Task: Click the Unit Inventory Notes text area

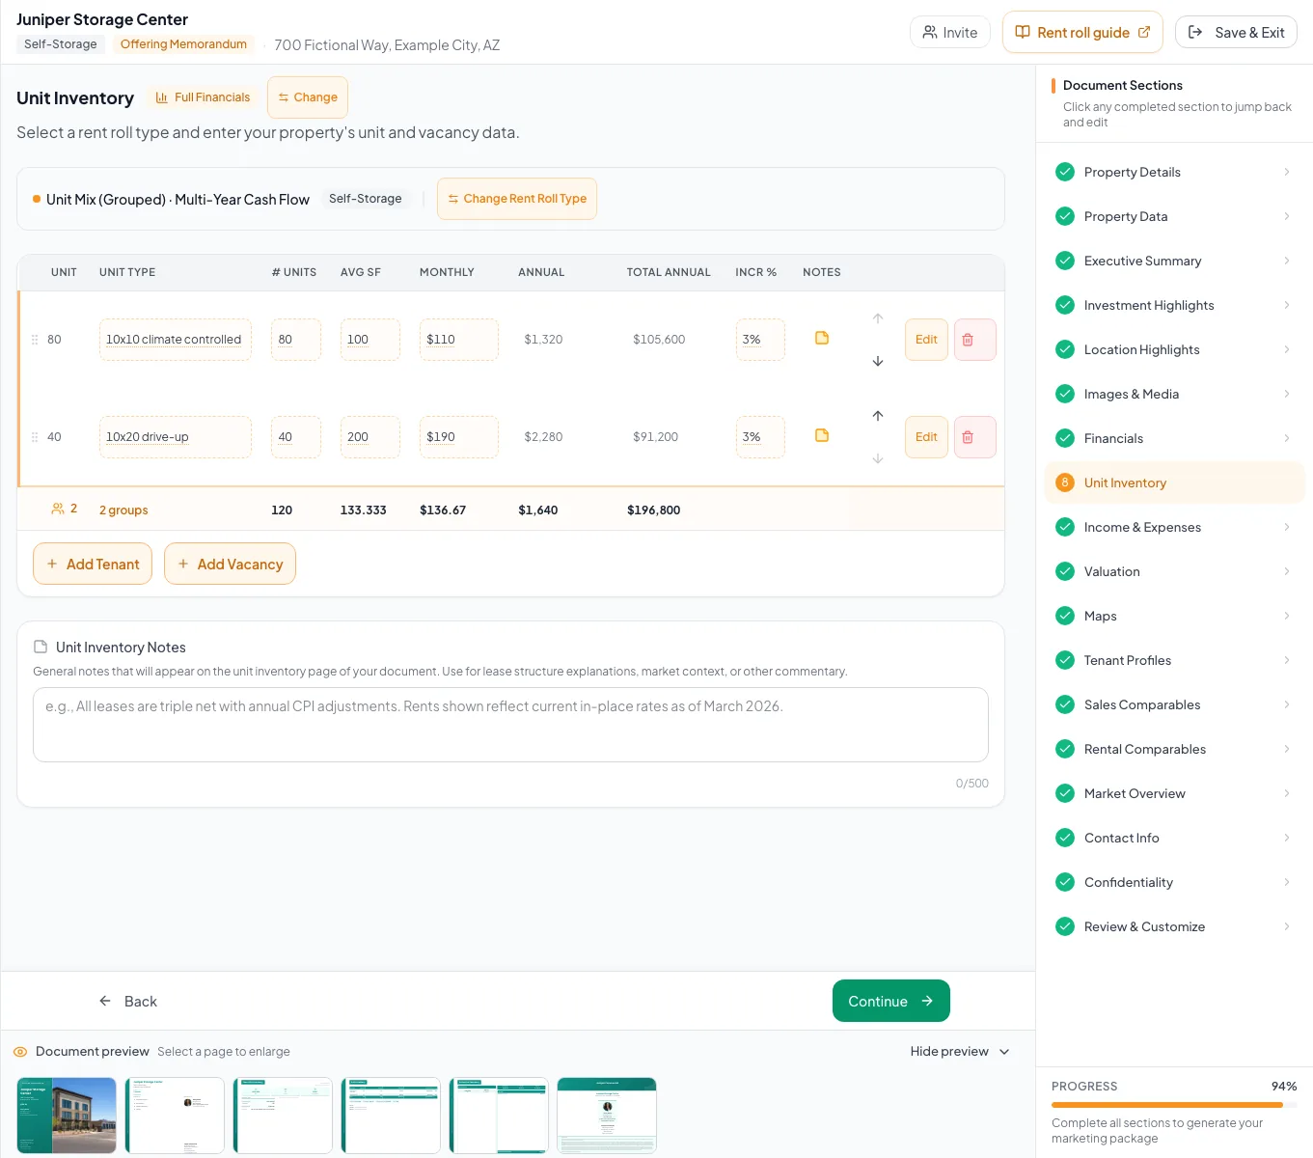Action: coord(510,725)
